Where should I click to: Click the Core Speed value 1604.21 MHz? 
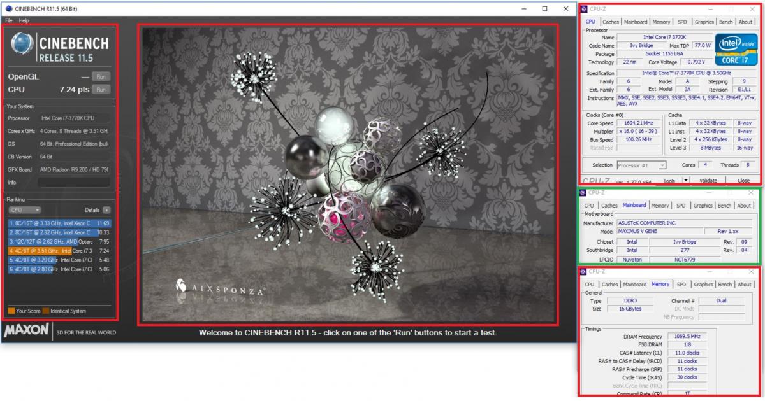coord(639,123)
